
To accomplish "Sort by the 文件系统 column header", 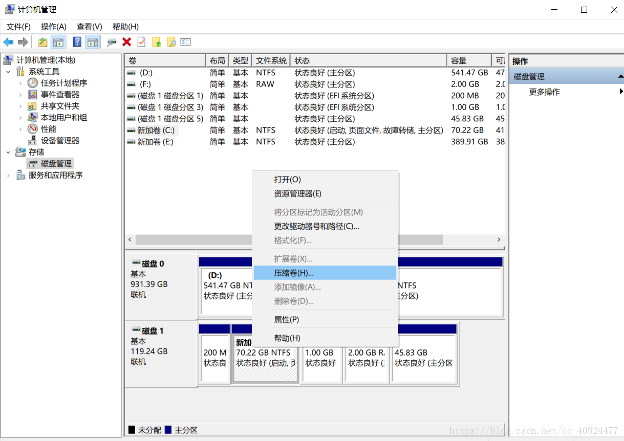I will pos(271,60).
